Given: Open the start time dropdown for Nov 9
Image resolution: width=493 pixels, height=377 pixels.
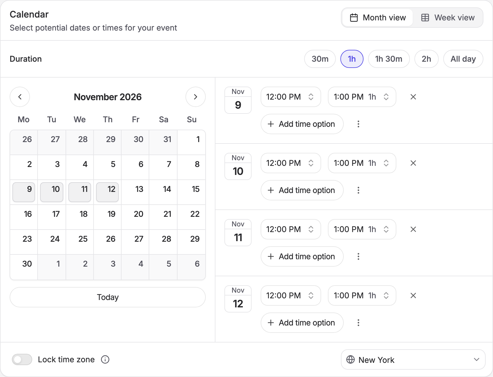Looking at the screenshot, I should tap(291, 97).
